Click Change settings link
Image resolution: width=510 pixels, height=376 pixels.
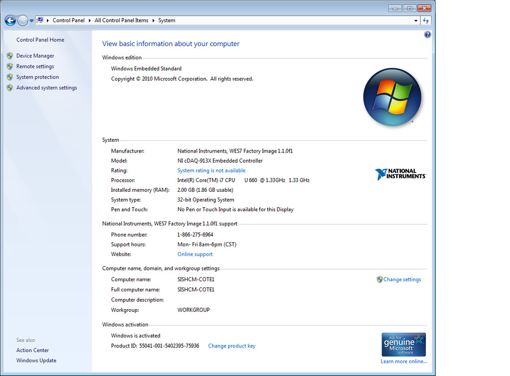click(x=402, y=280)
